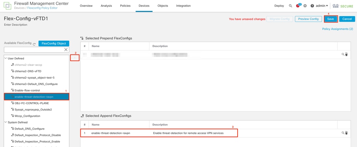The height and width of the screenshot is (147, 357).
Task: Open Policy Assignments (2) link
Action: click(x=338, y=29)
